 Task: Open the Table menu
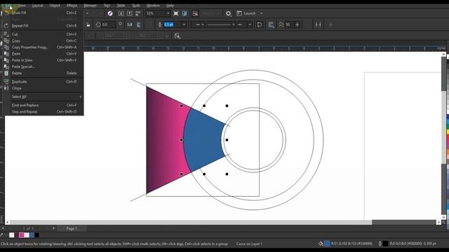point(121,6)
